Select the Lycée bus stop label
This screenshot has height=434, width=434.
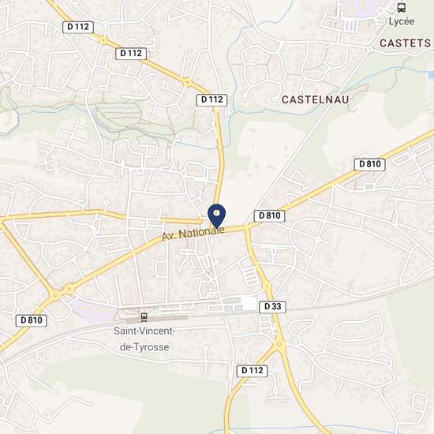(x=402, y=21)
